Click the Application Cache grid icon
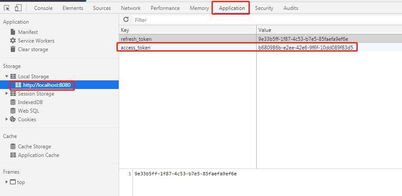 (x=13, y=155)
